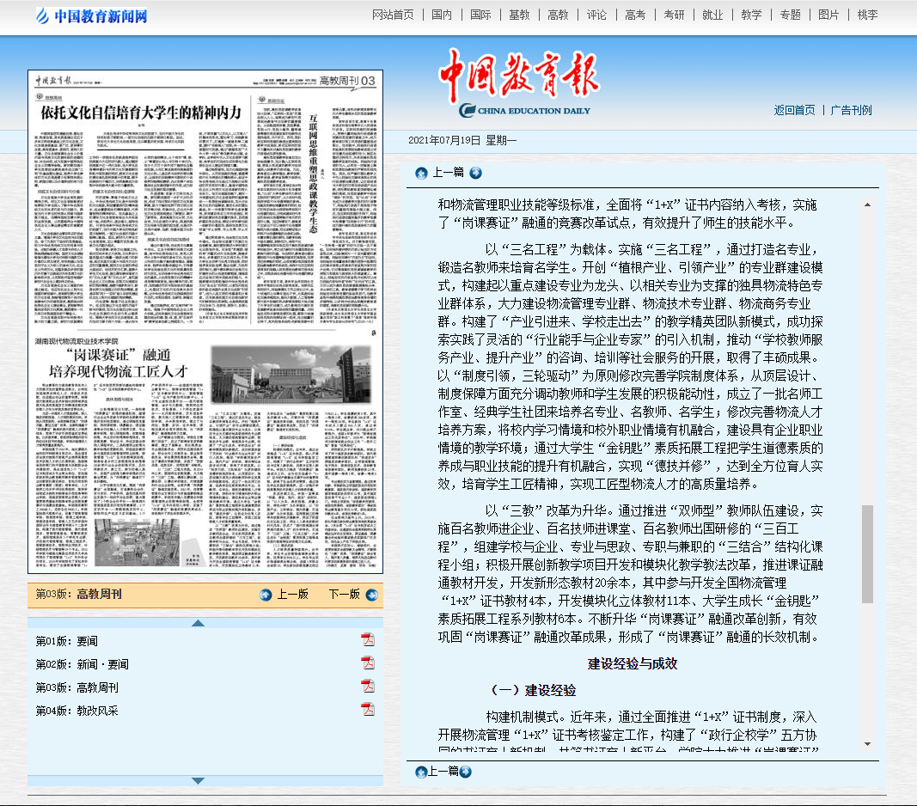Click bottom 上一篇 article link
917x806 pixels.
tap(443, 771)
